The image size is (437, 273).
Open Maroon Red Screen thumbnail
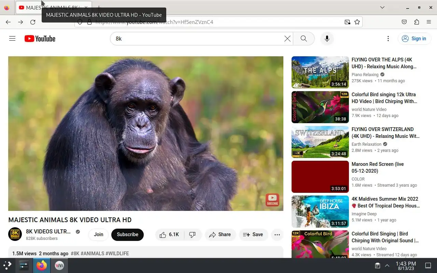[x=320, y=177]
